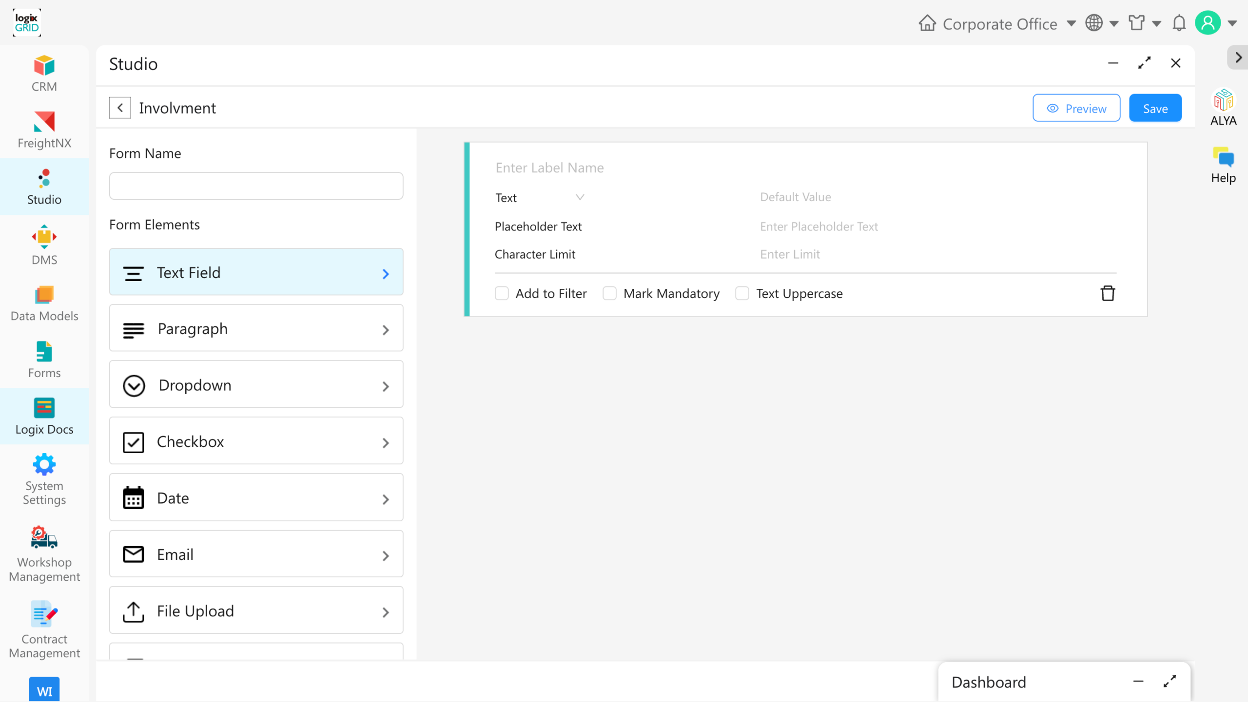The image size is (1248, 702).
Task: Add a Date element
Action: 256,498
